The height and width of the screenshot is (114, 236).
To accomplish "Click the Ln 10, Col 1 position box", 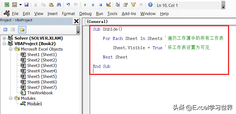I will coord(188,5).
